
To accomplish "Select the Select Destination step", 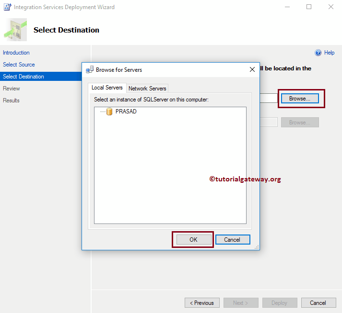I will coord(41,77).
